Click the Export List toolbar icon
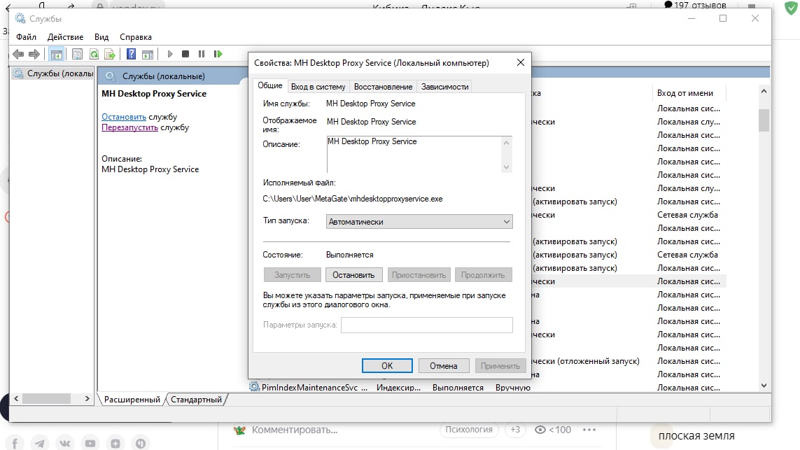Viewport: 800px width, 450px height. [x=110, y=54]
